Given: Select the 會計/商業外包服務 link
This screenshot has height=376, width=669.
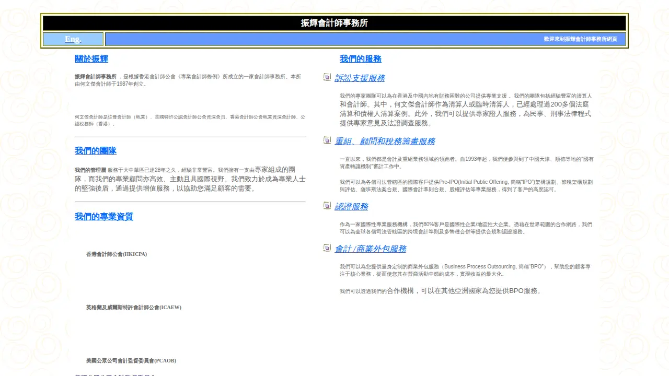Looking at the screenshot, I should (x=371, y=249).
